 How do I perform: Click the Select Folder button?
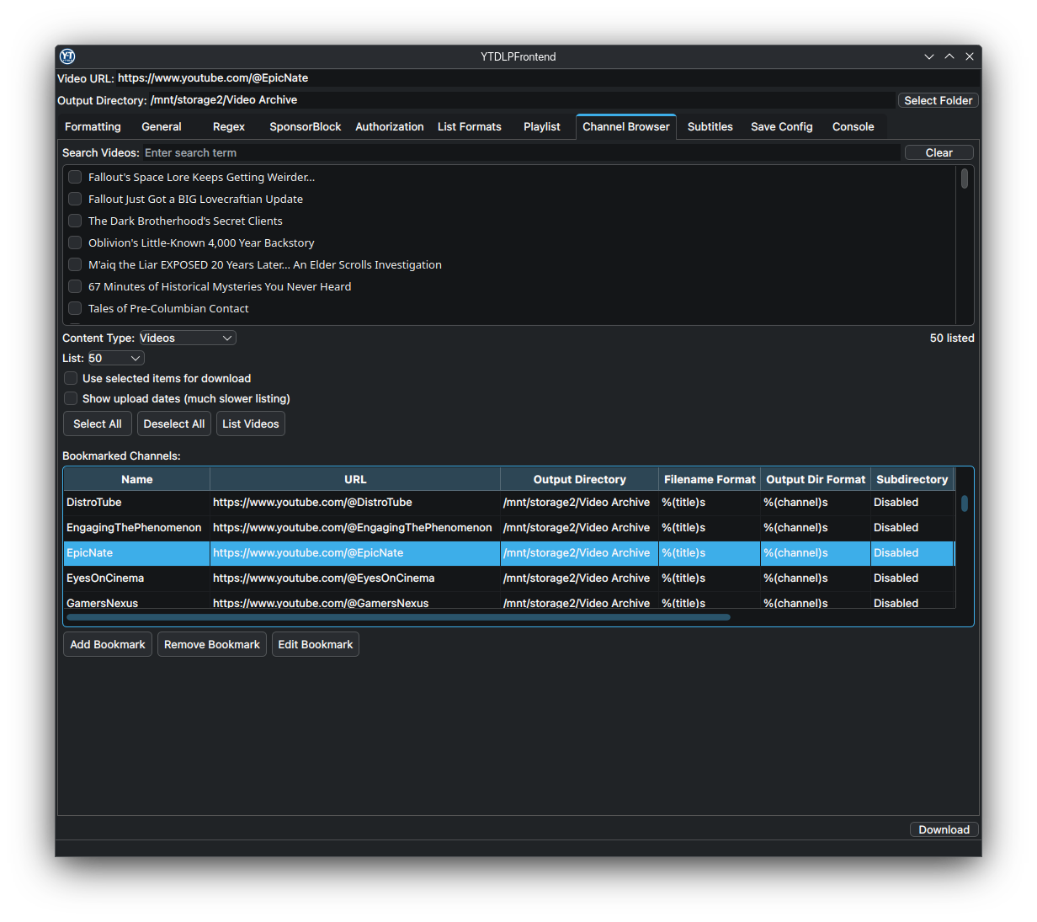click(939, 100)
